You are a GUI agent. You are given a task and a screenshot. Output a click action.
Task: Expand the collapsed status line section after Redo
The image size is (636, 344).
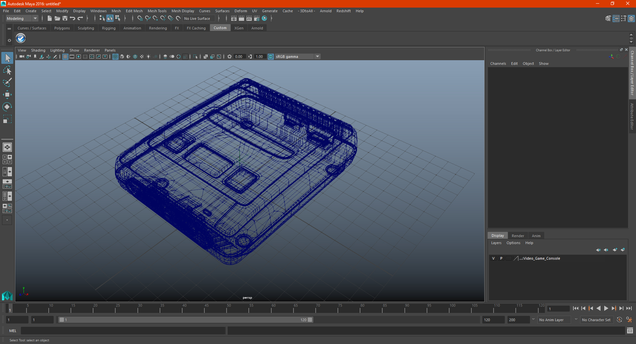click(x=87, y=19)
